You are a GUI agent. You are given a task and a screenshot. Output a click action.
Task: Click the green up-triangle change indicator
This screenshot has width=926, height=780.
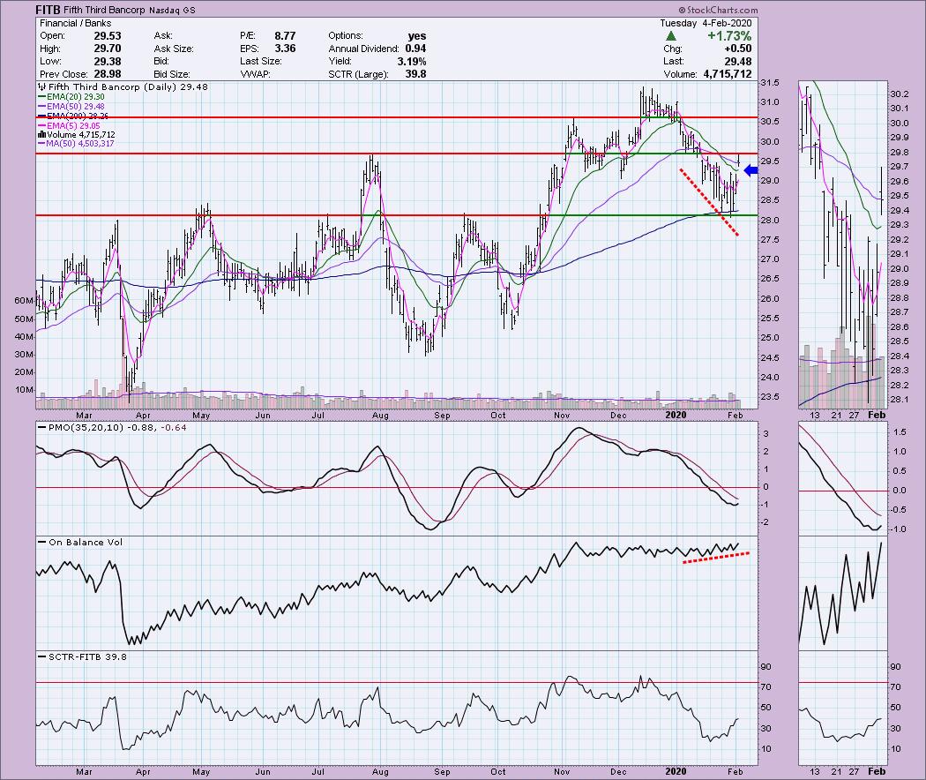(x=671, y=36)
